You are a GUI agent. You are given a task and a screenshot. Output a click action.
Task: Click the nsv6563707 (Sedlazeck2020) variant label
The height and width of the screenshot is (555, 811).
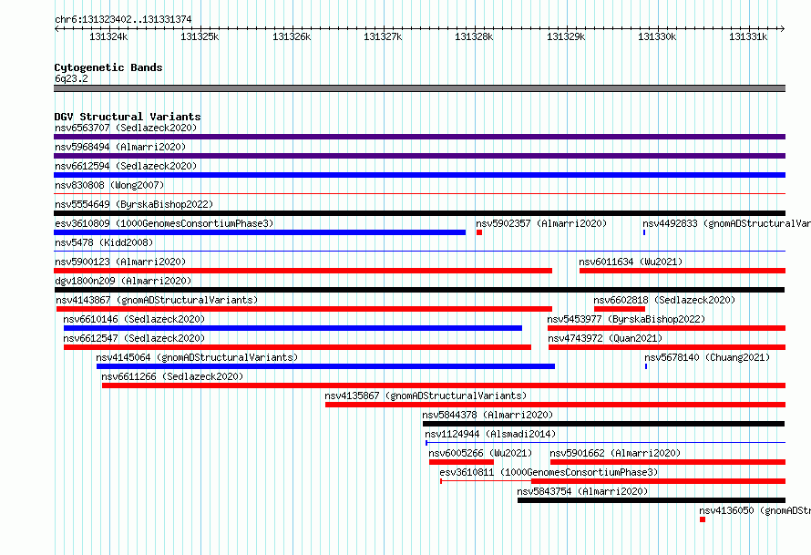126,128
